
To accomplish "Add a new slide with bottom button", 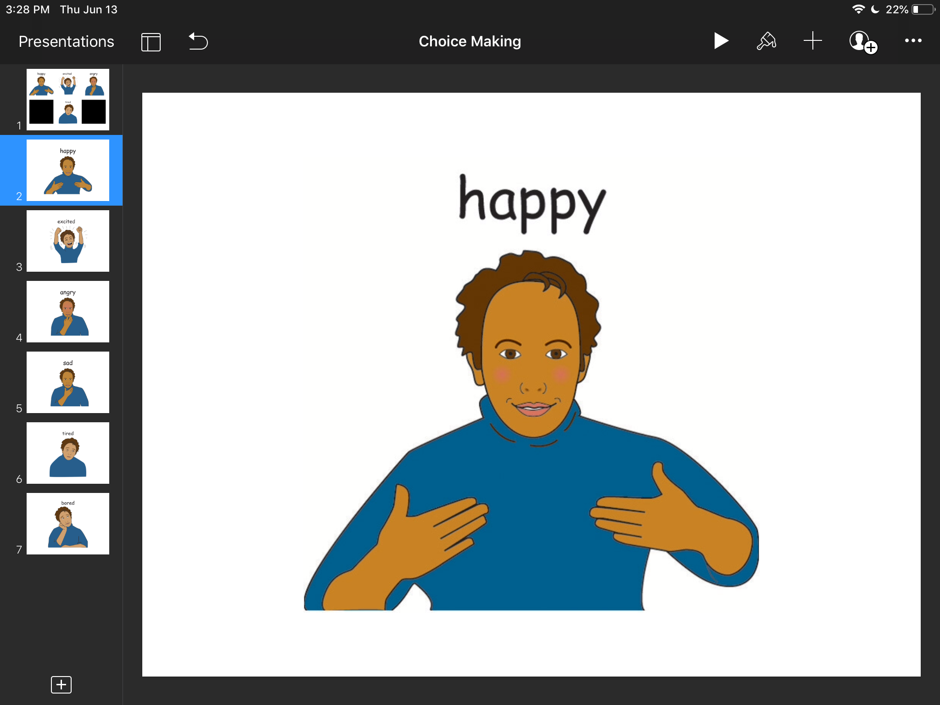I will pos(61,684).
